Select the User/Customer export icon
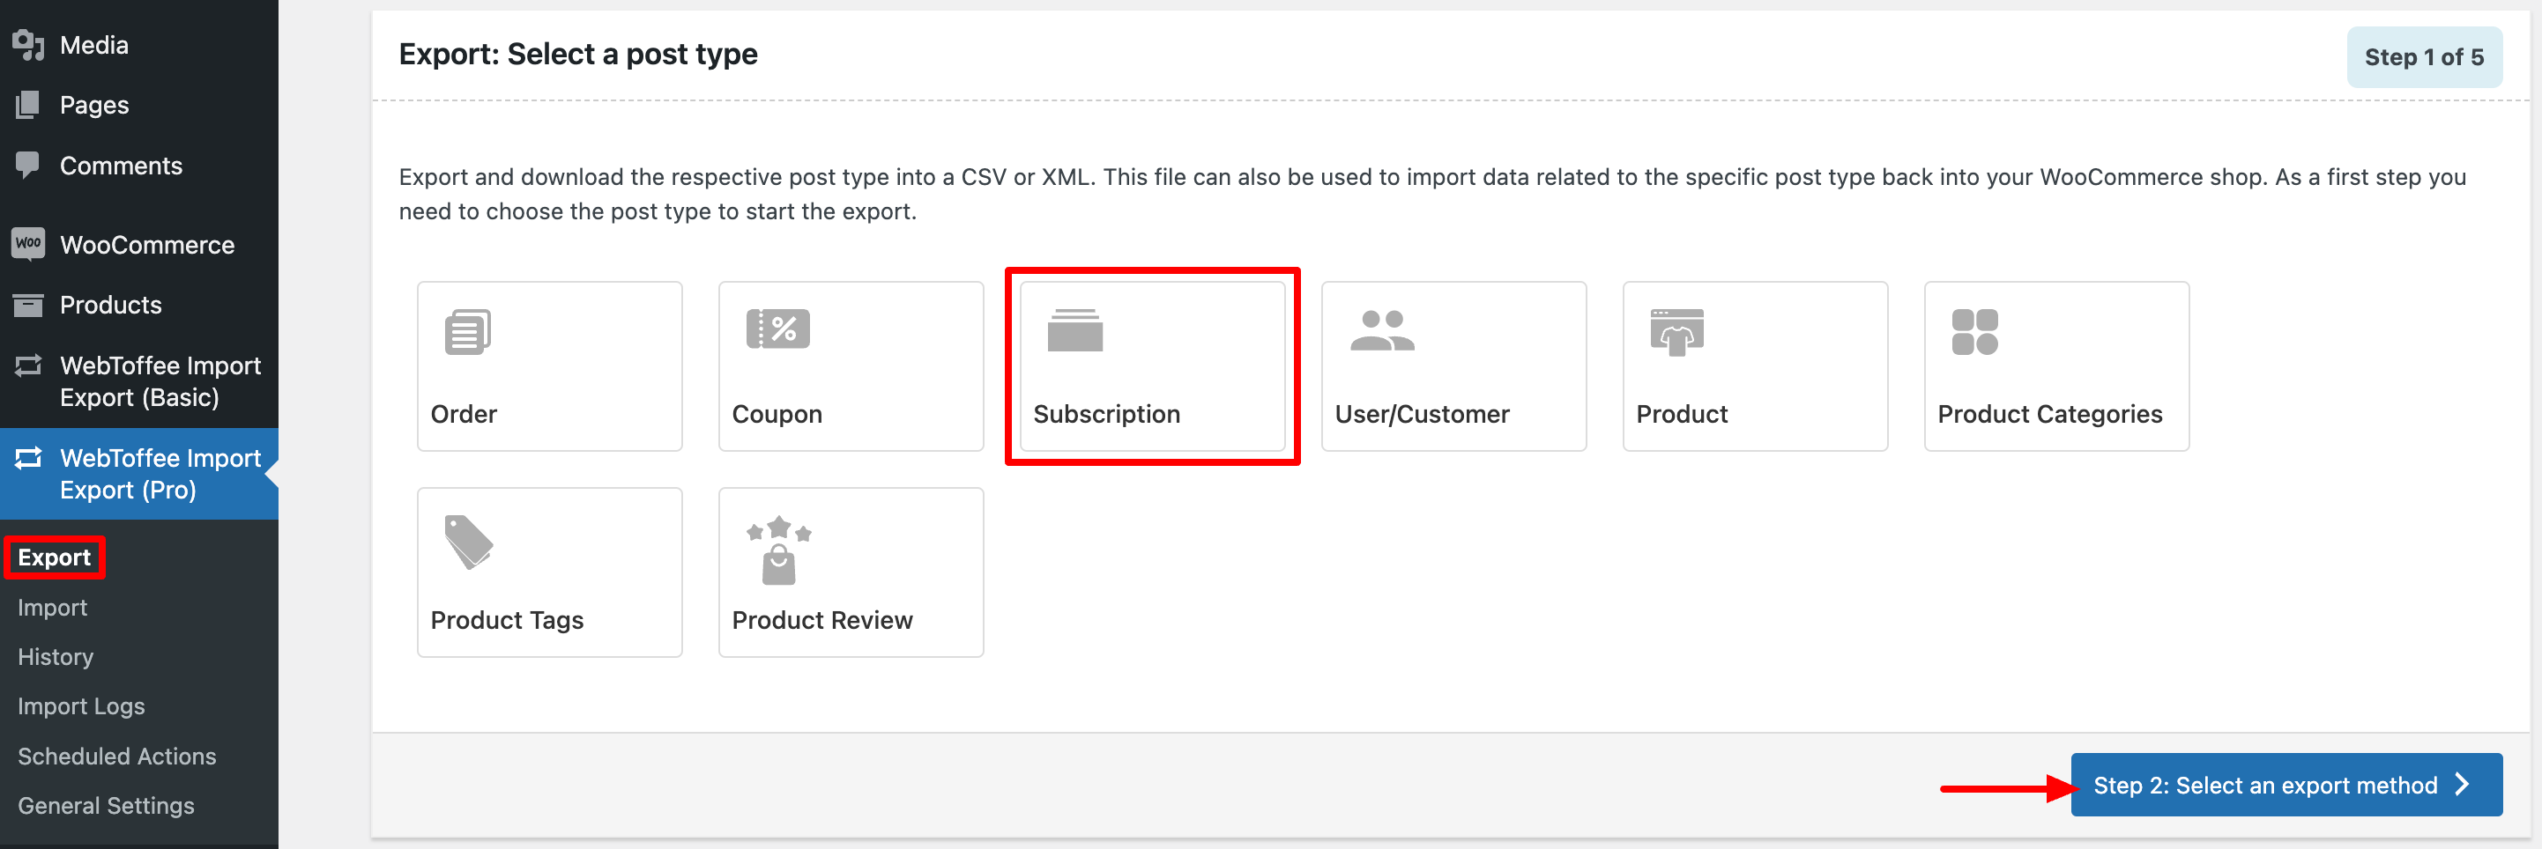2542x849 pixels. point(1452,365)
